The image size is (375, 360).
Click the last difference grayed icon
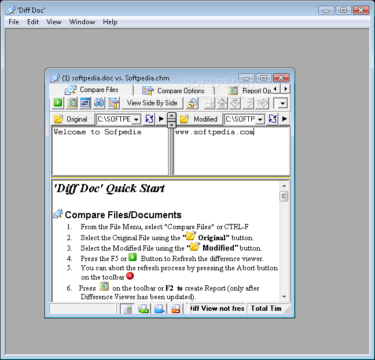(x=249, y=104)
